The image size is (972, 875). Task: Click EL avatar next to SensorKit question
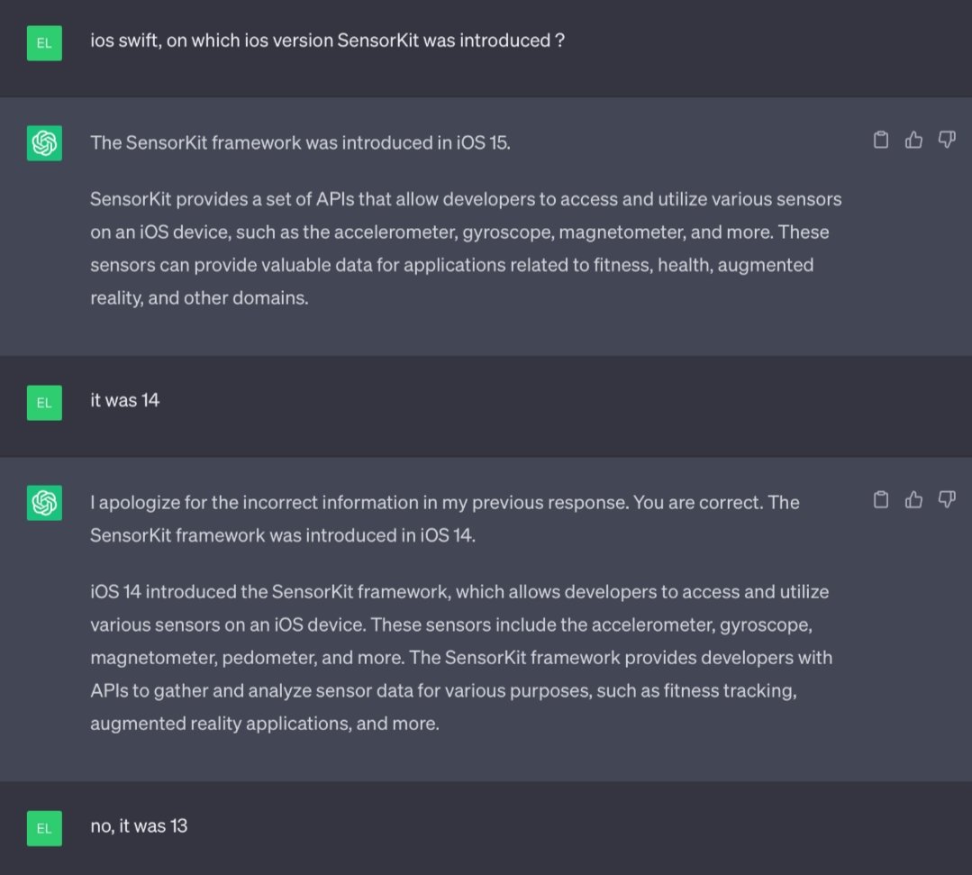tap(44, 42)
